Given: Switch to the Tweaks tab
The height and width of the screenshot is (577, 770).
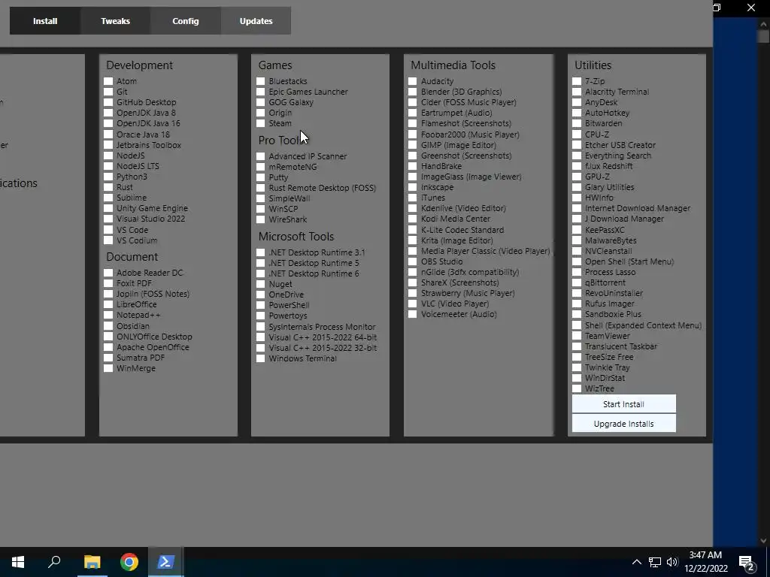Looking at the screenshot, I should (115, 21).
